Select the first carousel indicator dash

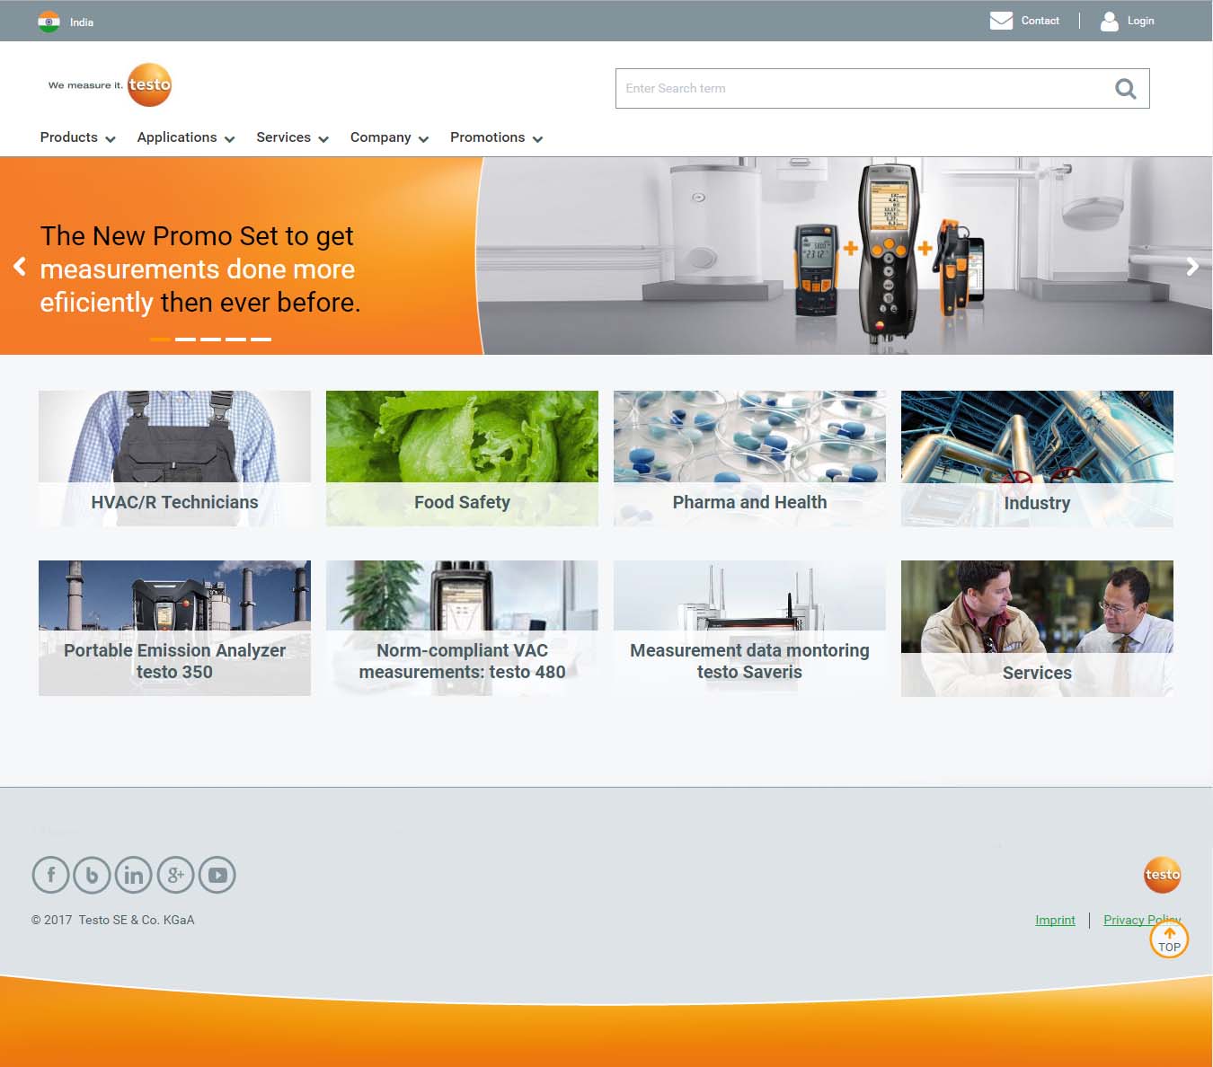[160, 339]
